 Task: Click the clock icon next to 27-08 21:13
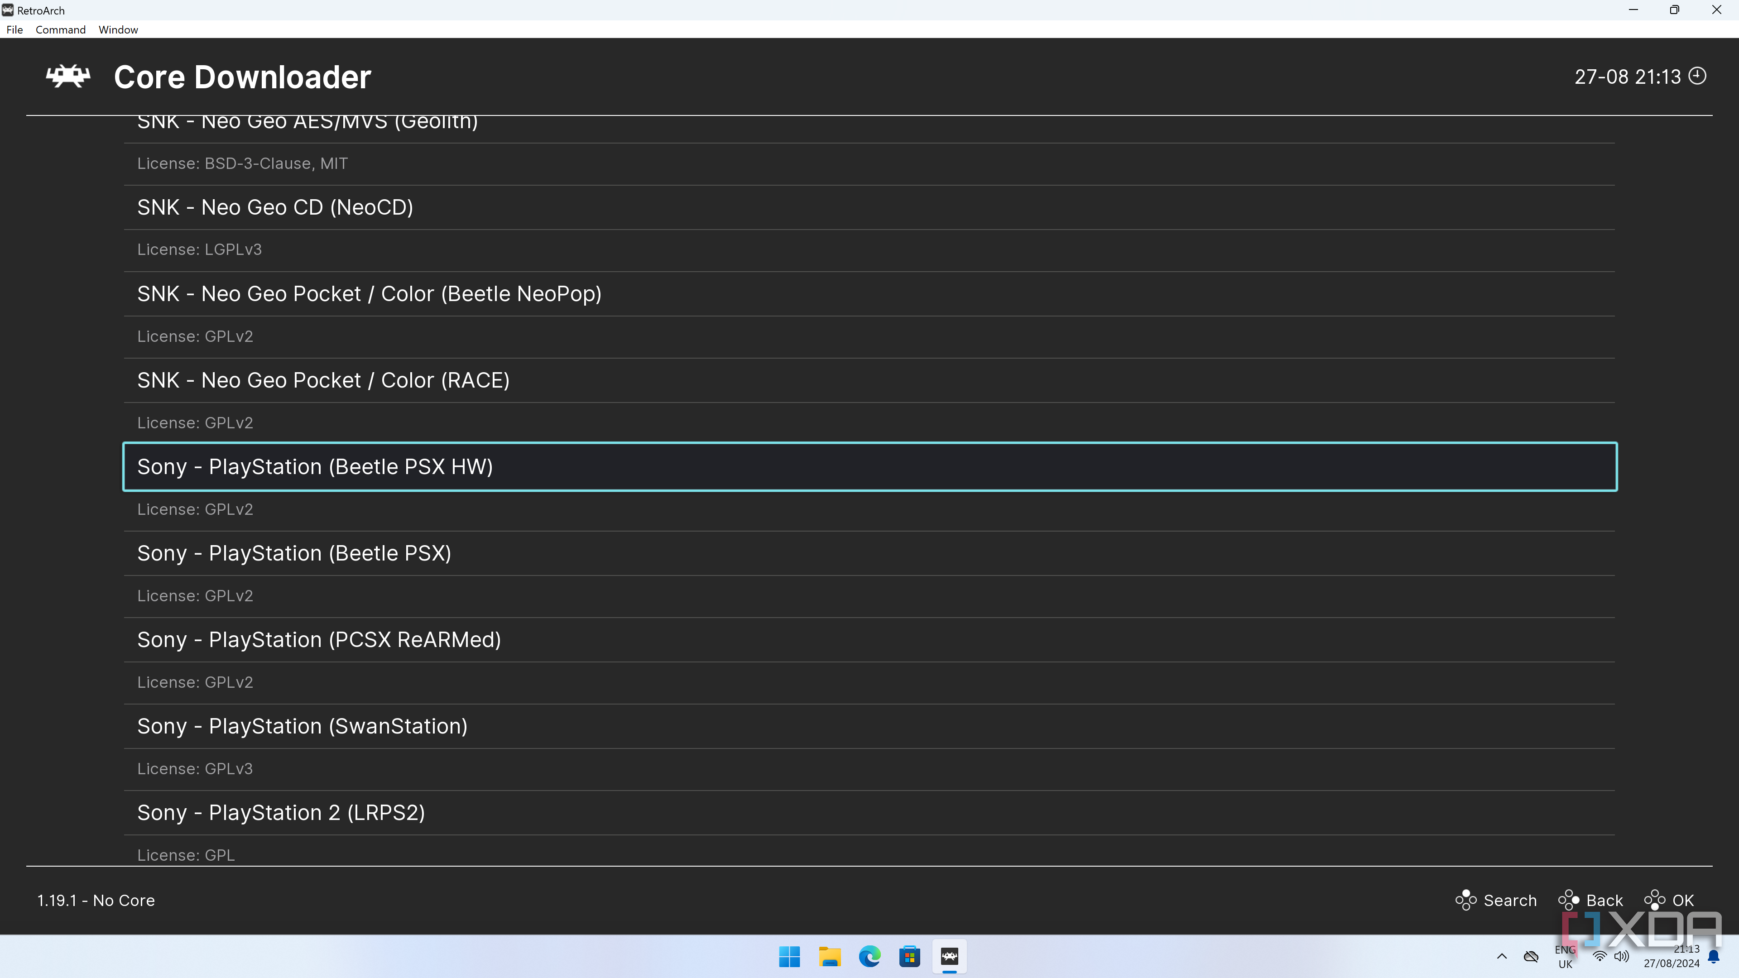[1697, 76]
